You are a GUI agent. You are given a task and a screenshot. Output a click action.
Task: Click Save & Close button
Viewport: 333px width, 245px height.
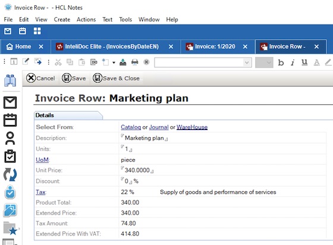point(116,78)
